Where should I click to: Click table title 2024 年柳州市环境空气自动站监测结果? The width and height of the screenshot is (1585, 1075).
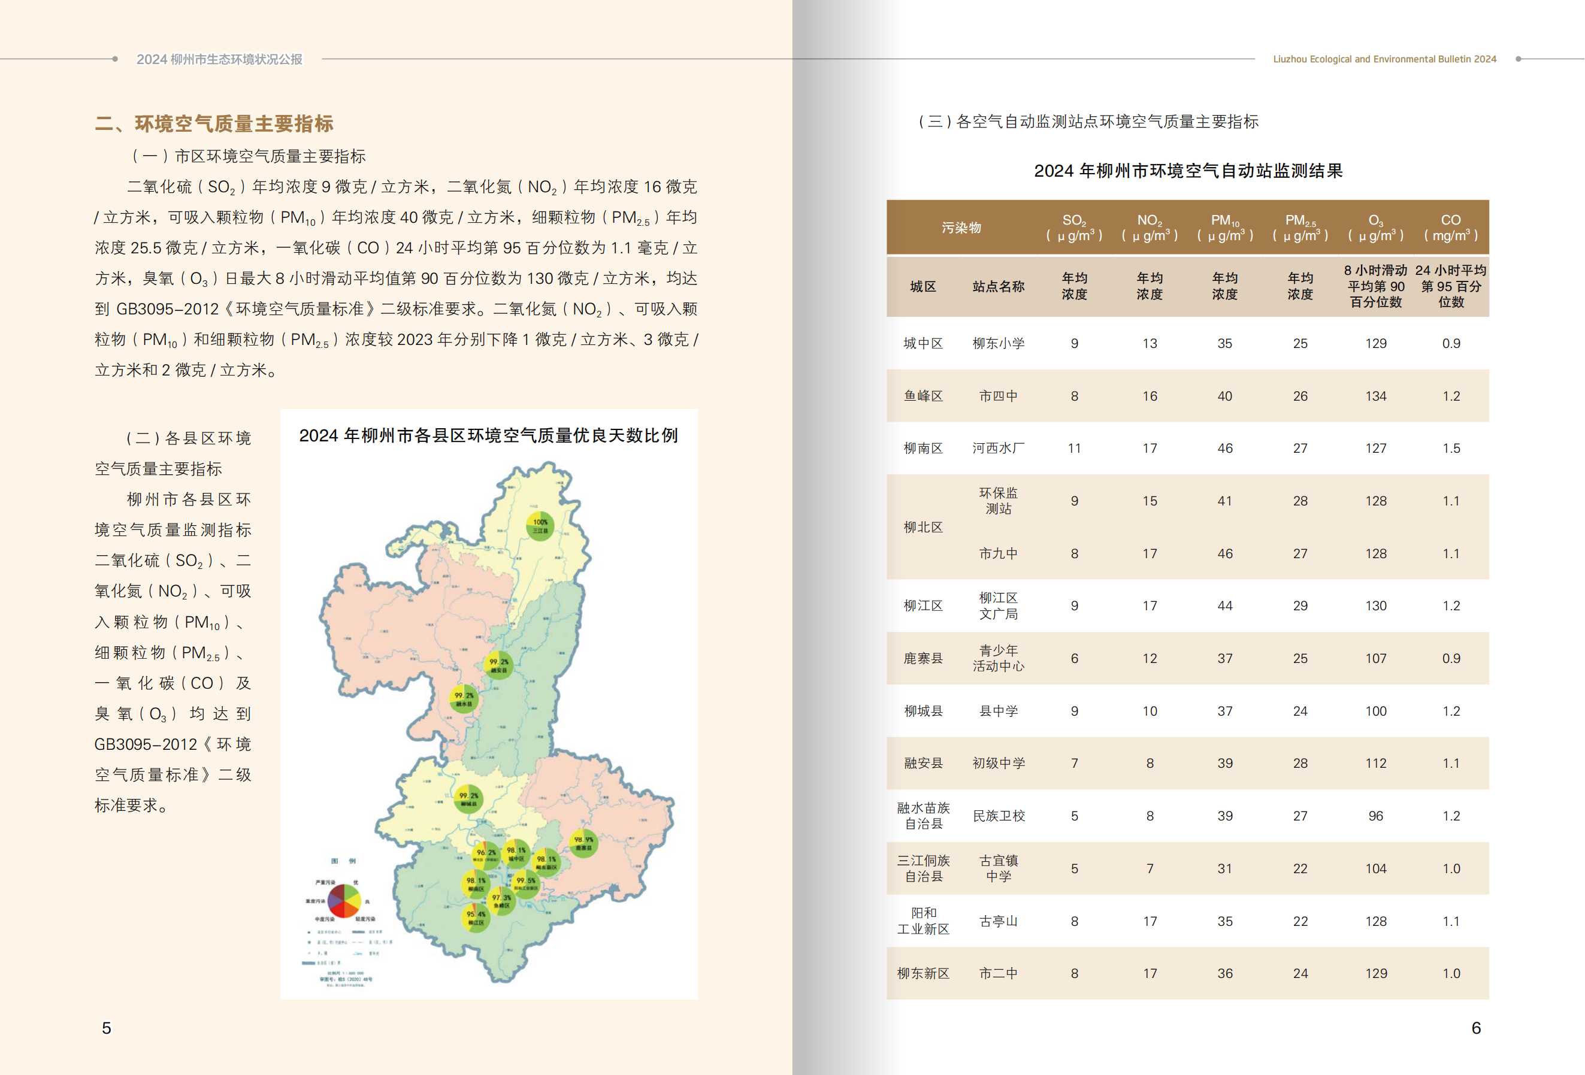pyautogui.click(x=1188, y=171)
